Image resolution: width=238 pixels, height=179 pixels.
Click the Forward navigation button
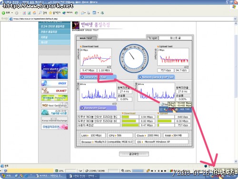(x=17, y=13)
